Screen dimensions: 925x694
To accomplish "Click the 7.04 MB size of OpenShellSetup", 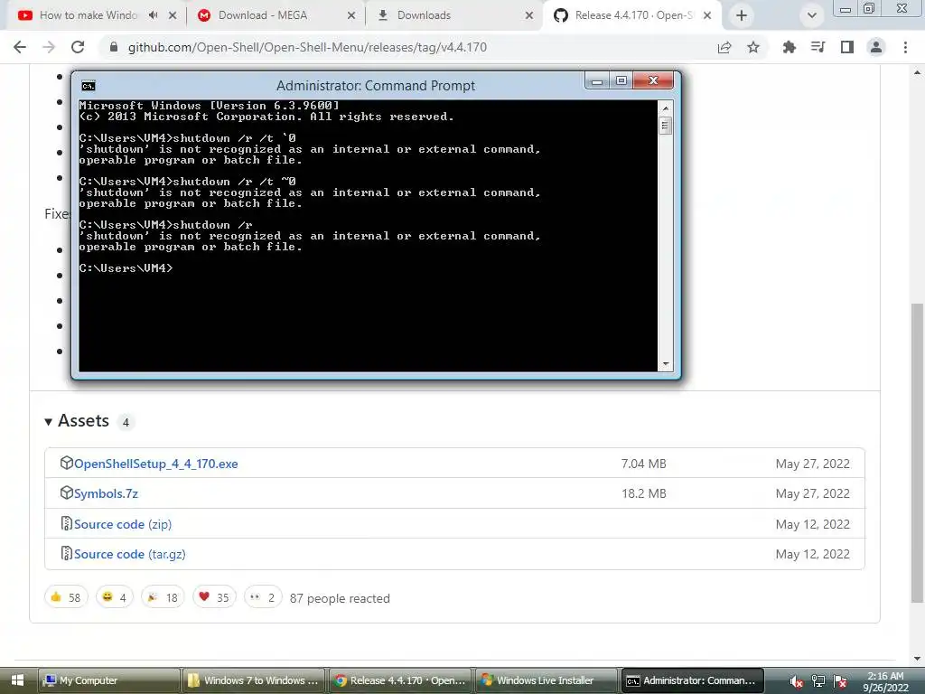I will coord(643,464).
